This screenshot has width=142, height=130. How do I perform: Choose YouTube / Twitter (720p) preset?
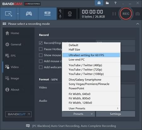[91, 70]
